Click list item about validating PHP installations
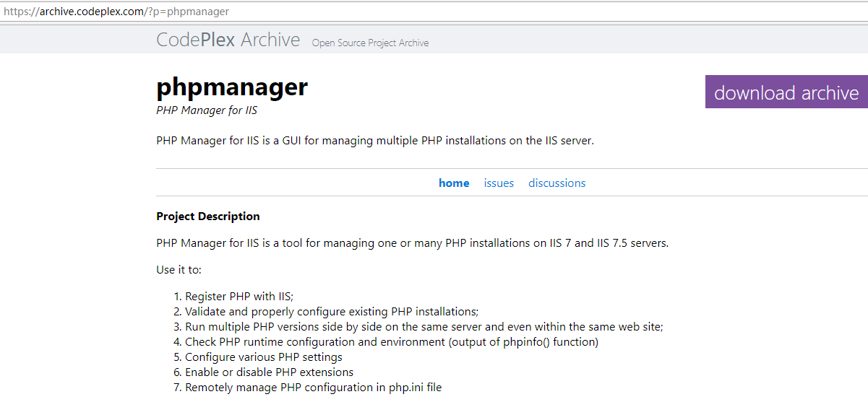 pos(332,312)
